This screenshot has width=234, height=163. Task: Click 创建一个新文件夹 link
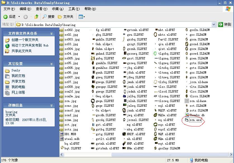point(25,40)
